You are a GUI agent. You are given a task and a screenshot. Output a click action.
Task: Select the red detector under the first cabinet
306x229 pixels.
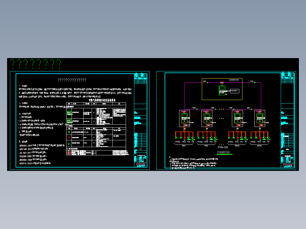(185, 138)
